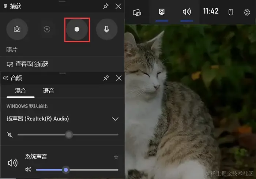
Task: Click the 音频 widget title
Action: tap(16, 78)
